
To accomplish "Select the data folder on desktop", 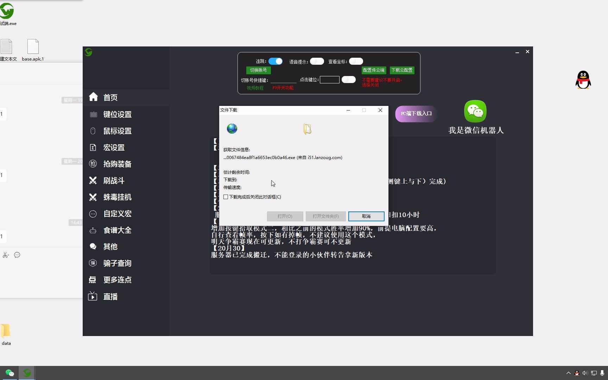I will click(6, 335).
